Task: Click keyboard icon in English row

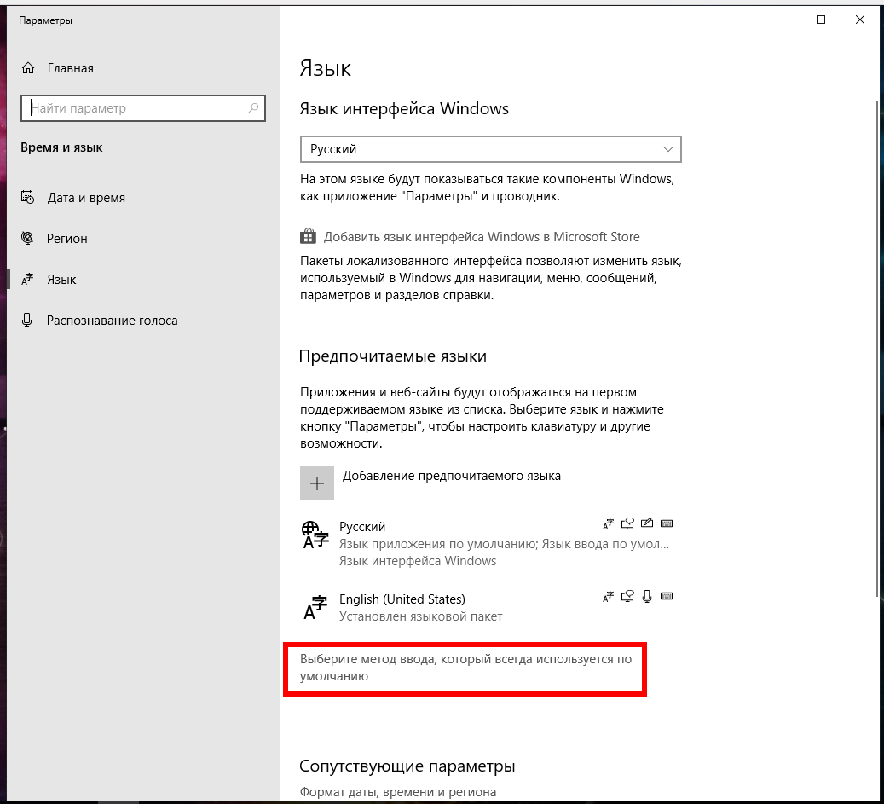Action: tap(667, 597)
